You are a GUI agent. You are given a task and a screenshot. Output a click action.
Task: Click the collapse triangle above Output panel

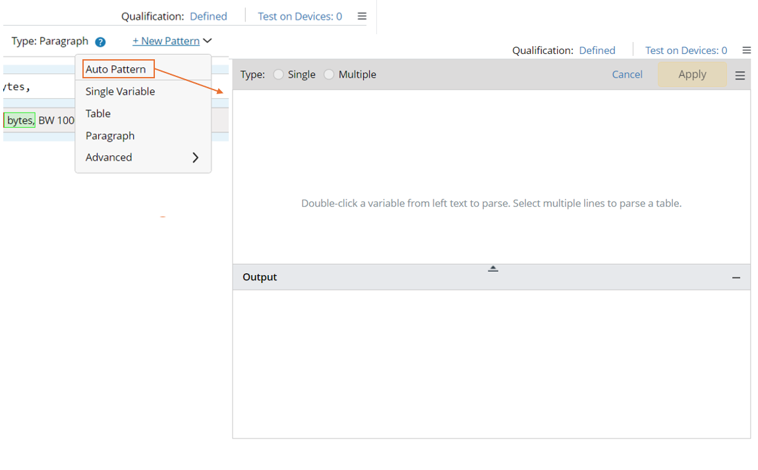coord(492,269)
